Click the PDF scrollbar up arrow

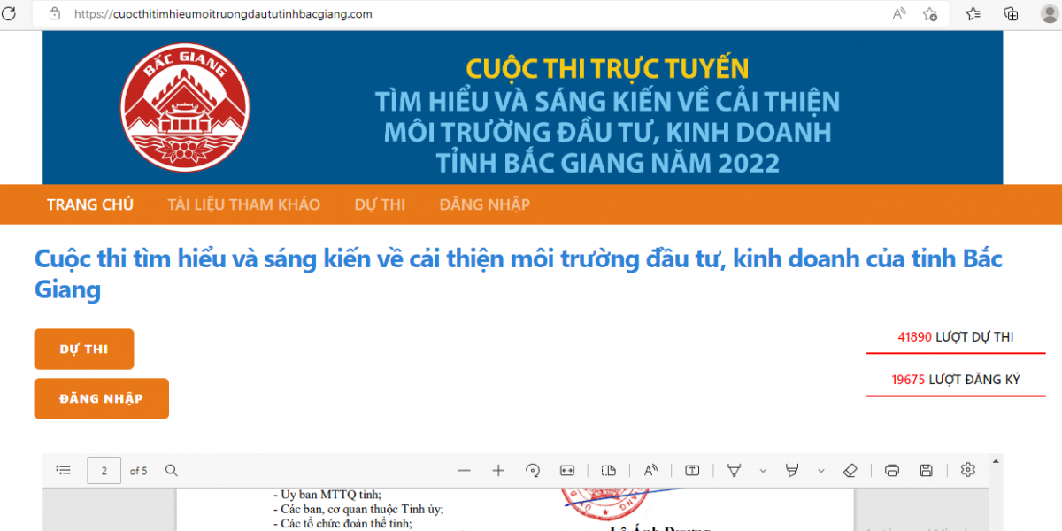tap(997, 461)
